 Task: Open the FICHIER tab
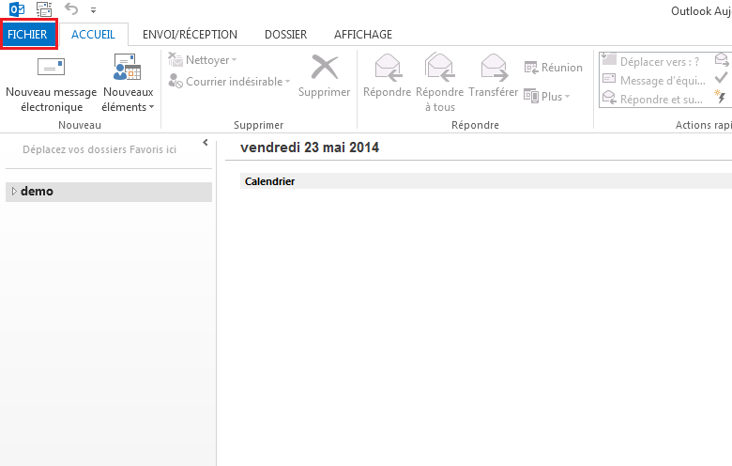(x=27, y=35)
